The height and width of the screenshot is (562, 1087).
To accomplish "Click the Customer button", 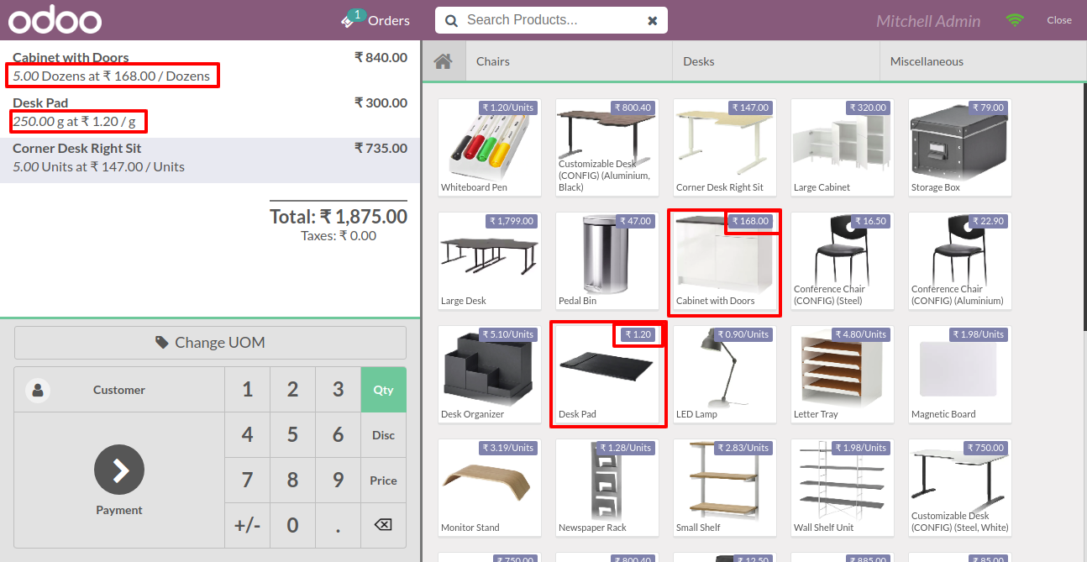I will [x=119, y=390].
